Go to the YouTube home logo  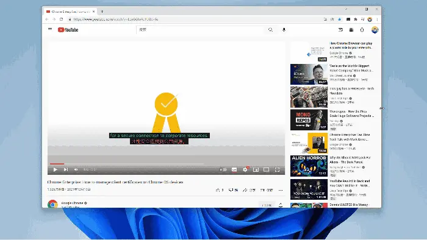68,30
